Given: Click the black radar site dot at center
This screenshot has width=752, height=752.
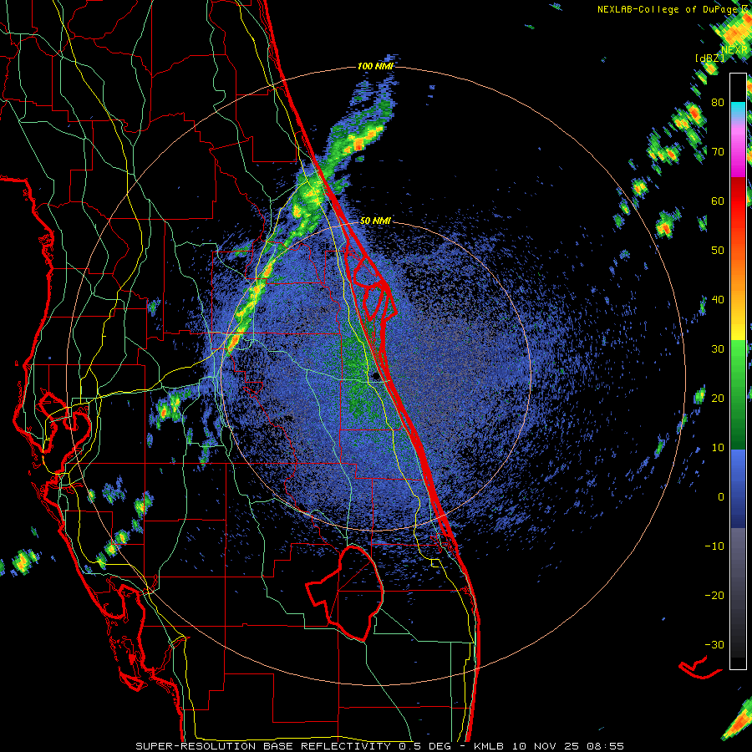Looking at the screenshot, I should coord(376,377).
